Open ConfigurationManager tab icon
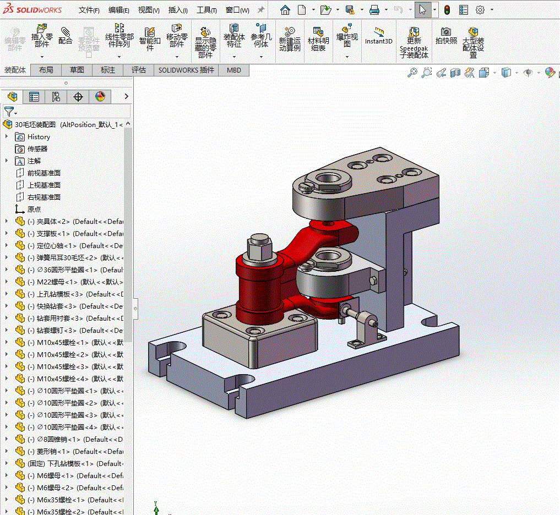Screen dimensions: 560x515 [x=56, y=96]
